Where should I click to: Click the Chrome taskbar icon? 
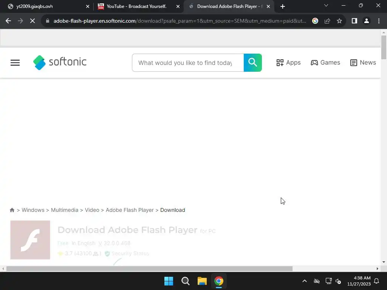[x=219, y=281]
